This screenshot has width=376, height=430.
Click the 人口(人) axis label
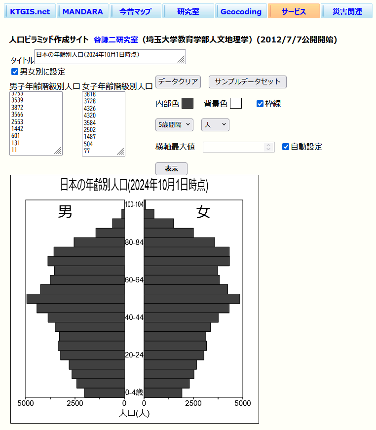tap(134, 413)
